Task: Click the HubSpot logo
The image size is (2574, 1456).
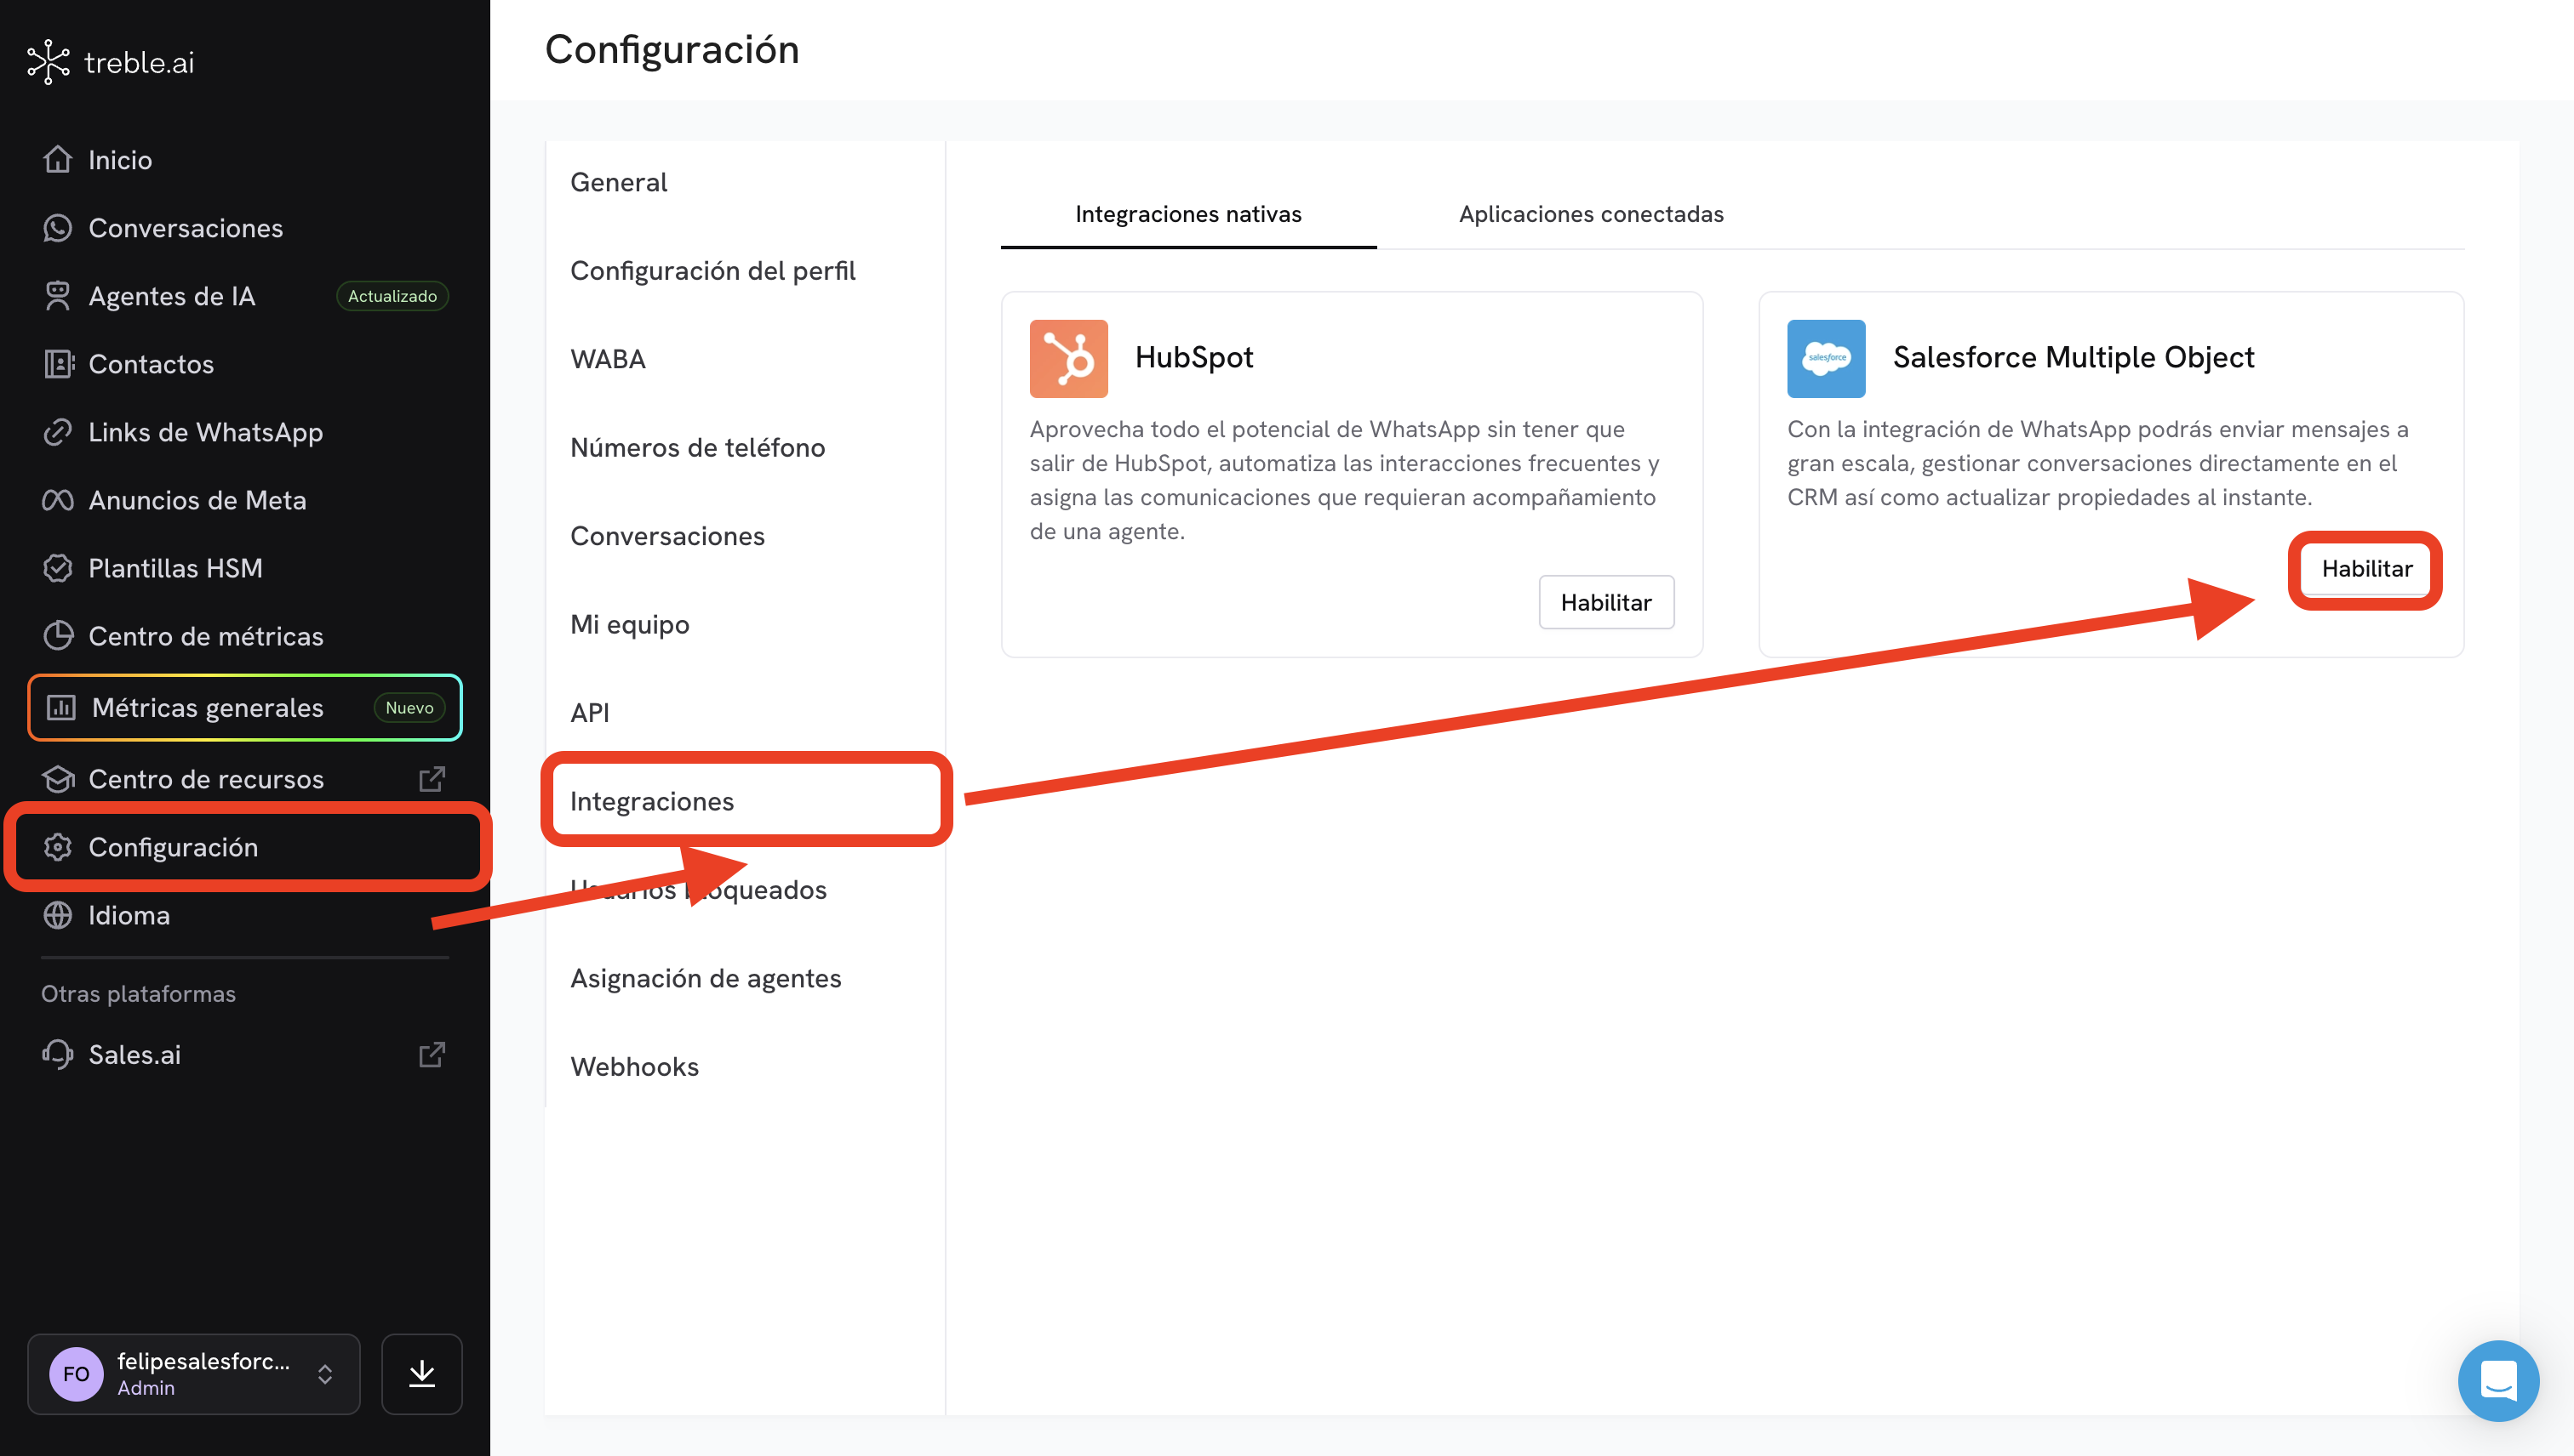Action: pos(1068,358)
